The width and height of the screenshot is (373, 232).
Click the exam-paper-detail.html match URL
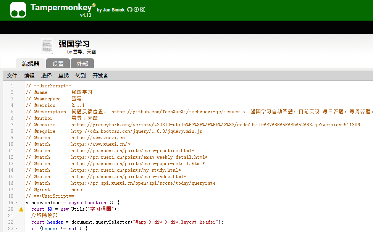tap(138, 164)
